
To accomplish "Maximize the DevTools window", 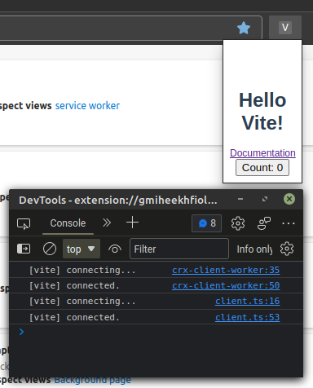I will coord(265,199).
